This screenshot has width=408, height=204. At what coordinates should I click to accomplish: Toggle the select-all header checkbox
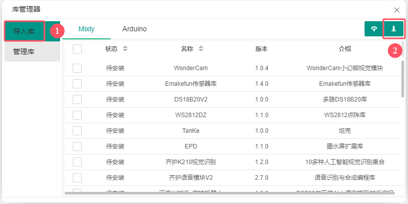click(x=77, y=49)
